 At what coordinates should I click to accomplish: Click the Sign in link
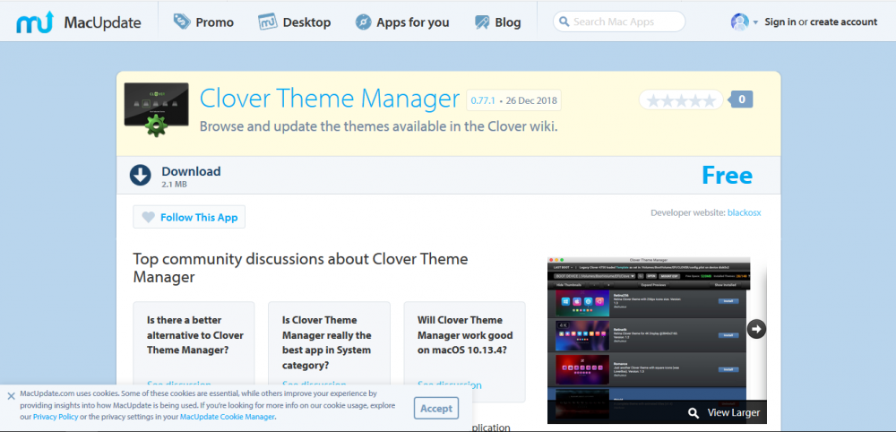pyautogui.click(x=780, y=22)
